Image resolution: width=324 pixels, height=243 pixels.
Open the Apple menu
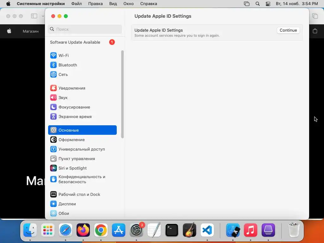click(8, 4)
